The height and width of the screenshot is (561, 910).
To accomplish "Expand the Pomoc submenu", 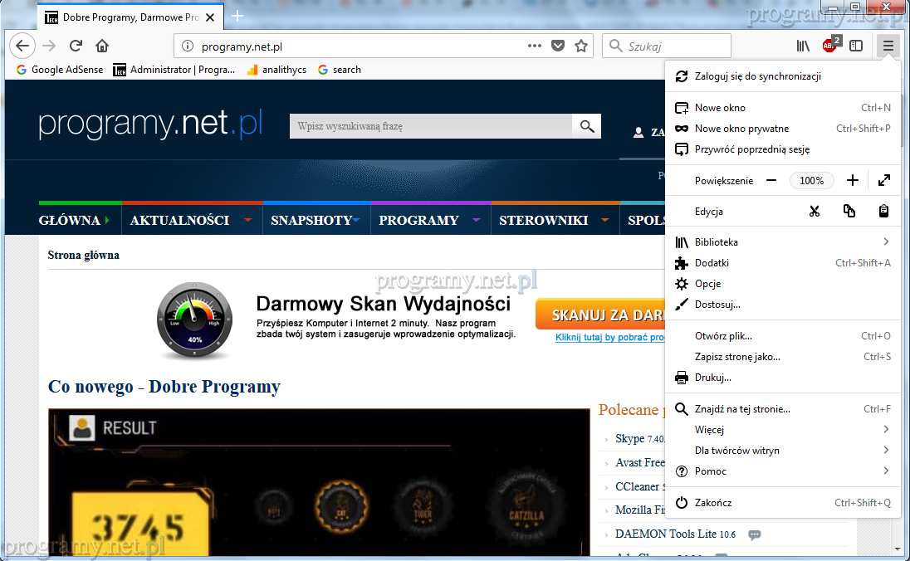I will click(783, 471).
